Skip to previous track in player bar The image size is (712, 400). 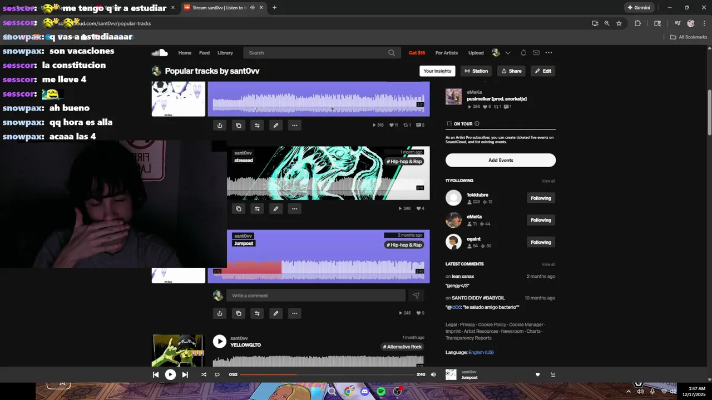tap(156, 374)
